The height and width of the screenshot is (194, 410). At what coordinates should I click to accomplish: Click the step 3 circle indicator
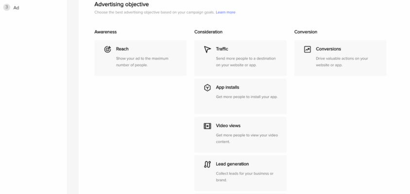click(6, 8)
